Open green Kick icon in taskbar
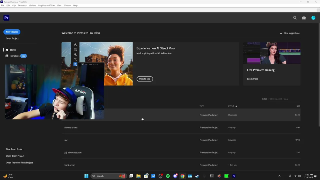320x180 pixels. 226,176
